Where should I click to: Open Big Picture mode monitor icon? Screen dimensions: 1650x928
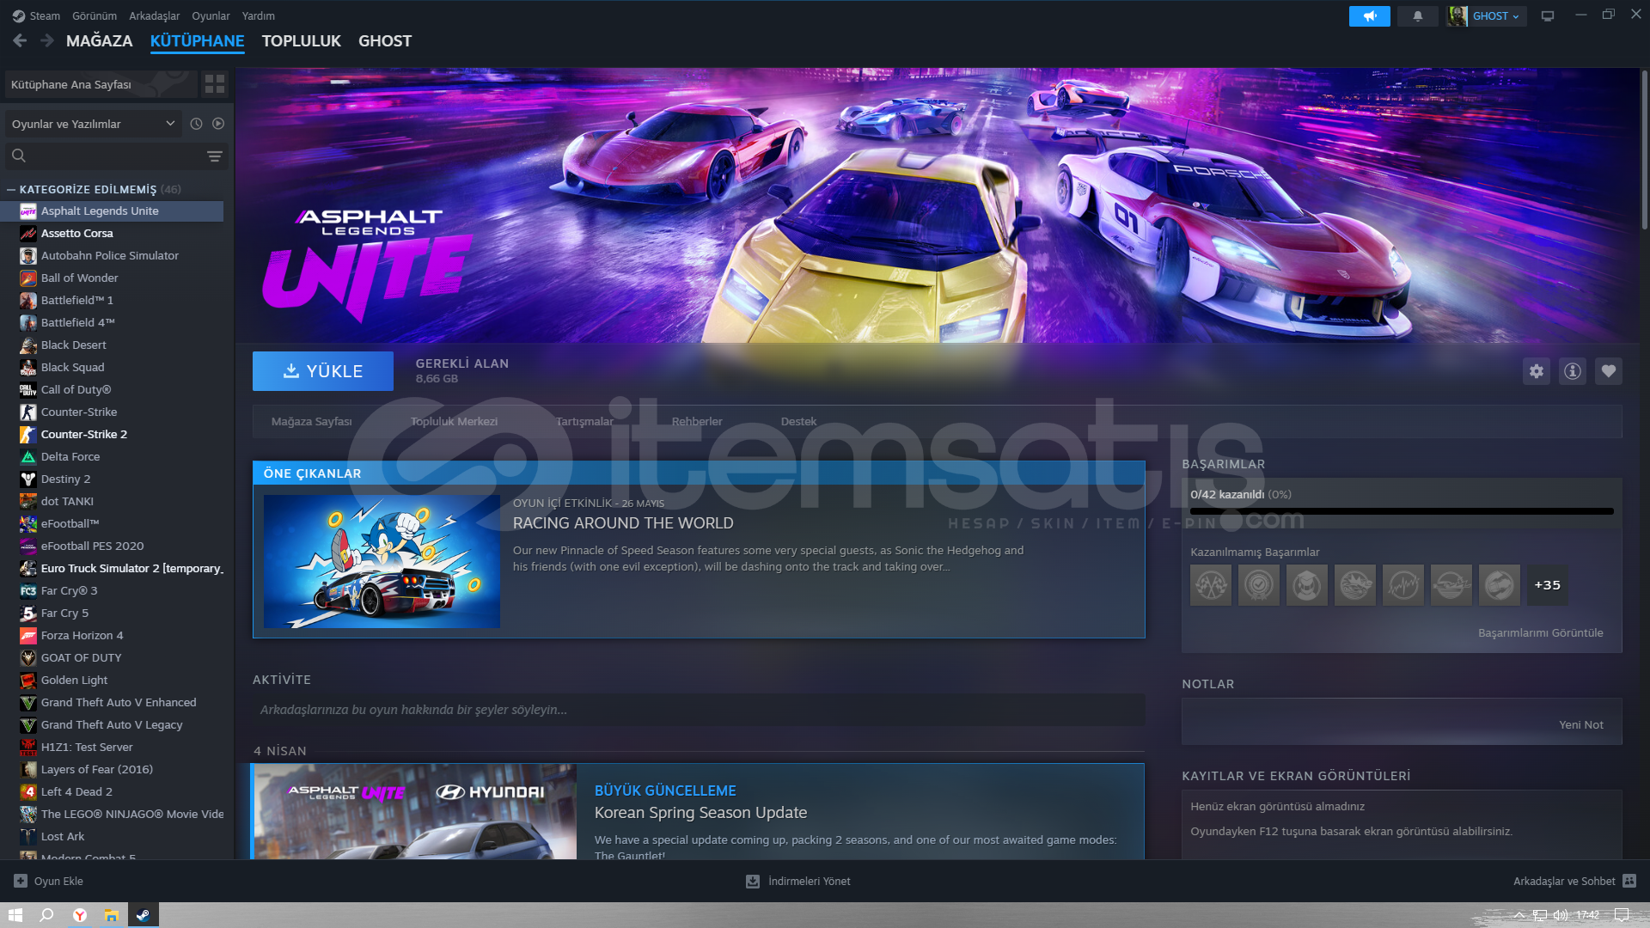pyautogui.click(x=1548, y=15)
